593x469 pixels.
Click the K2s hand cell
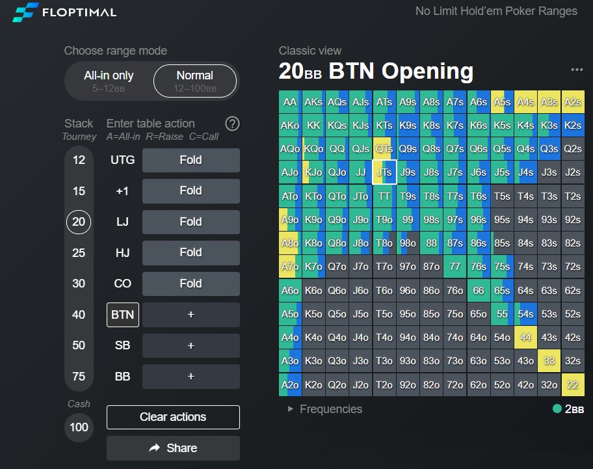click(573, 126)
